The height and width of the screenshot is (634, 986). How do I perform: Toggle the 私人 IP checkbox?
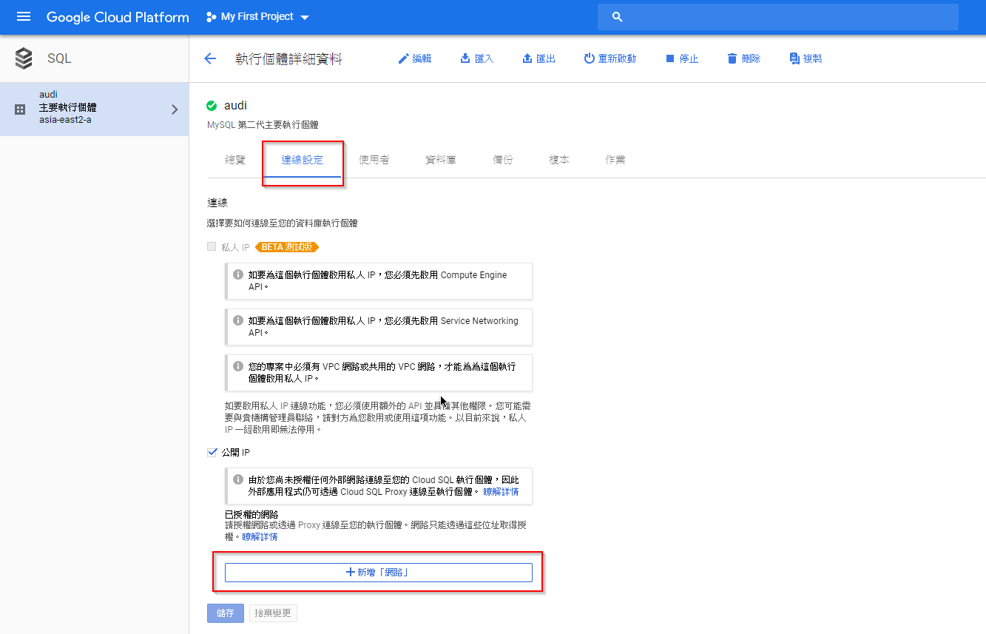(212, 247)
